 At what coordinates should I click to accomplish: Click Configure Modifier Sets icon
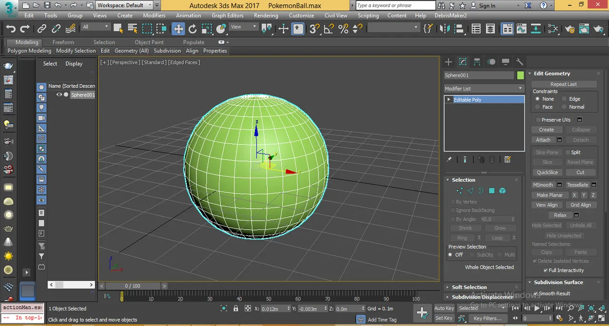point(508,160)
